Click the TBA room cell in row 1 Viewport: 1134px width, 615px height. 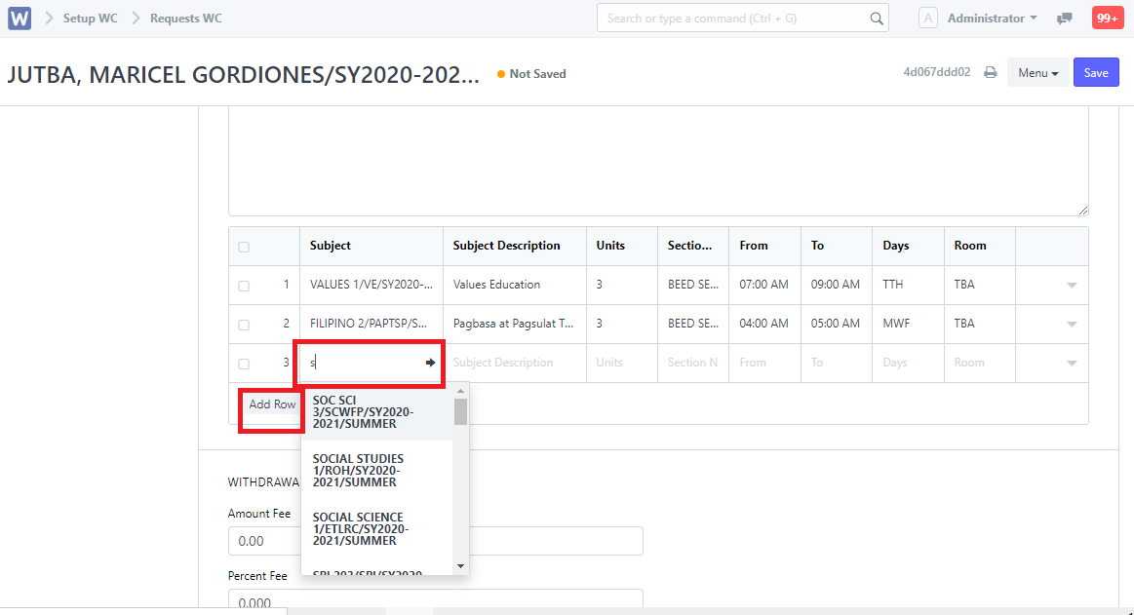click(x=980, y=285)
